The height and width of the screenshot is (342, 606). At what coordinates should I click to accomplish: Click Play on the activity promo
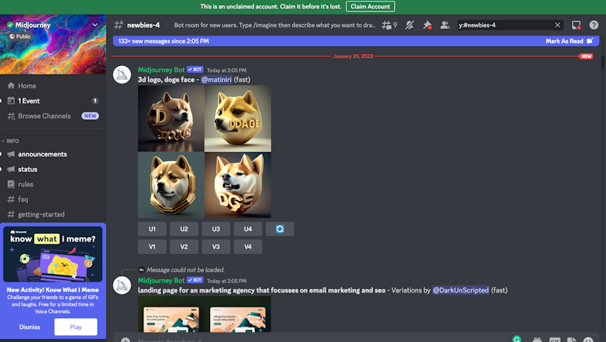click(75, 327)
